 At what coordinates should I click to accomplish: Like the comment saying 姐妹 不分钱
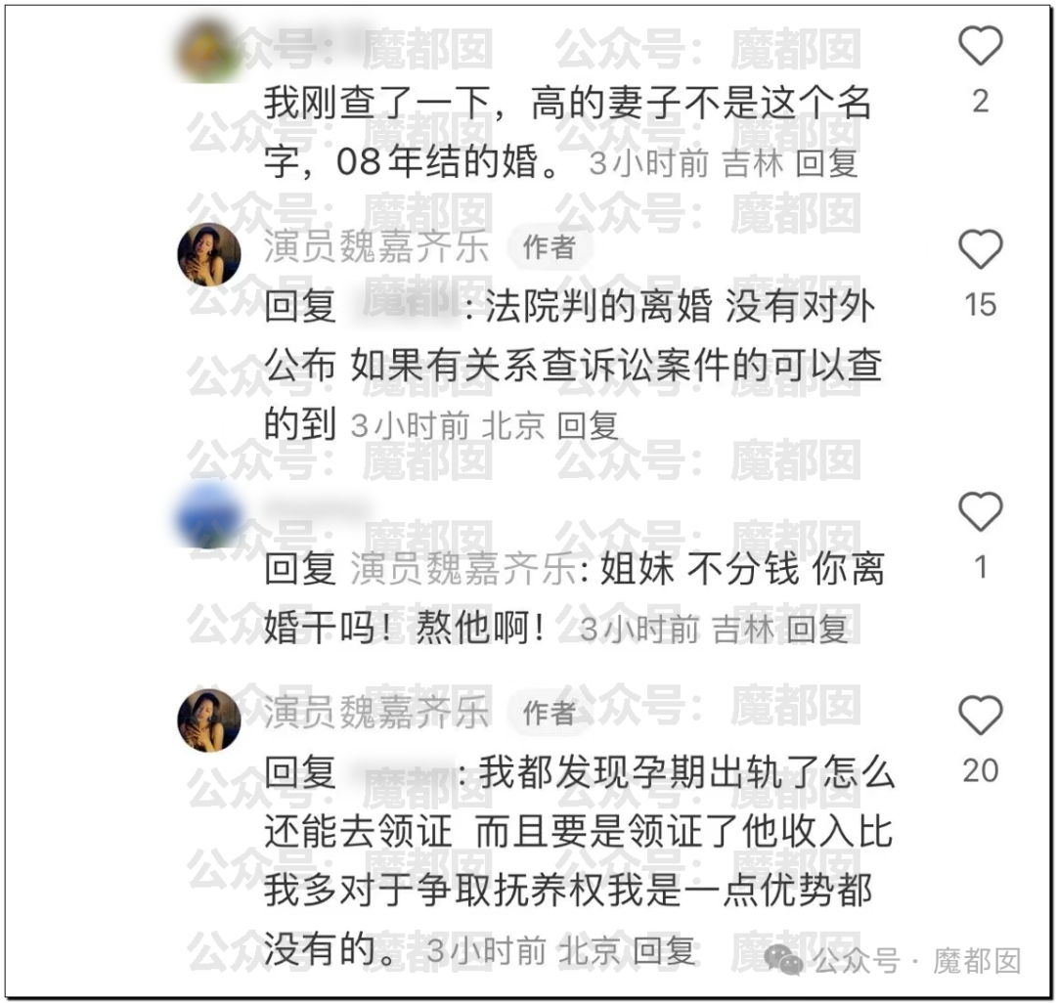980,511
